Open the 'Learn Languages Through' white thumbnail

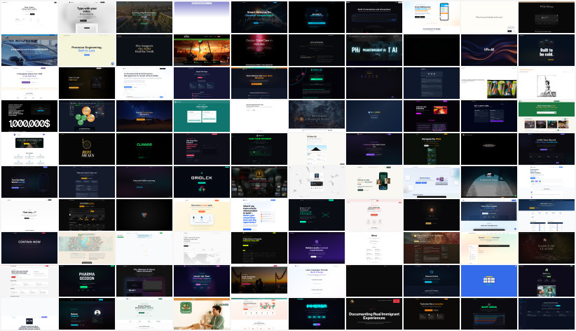point(317,281)
